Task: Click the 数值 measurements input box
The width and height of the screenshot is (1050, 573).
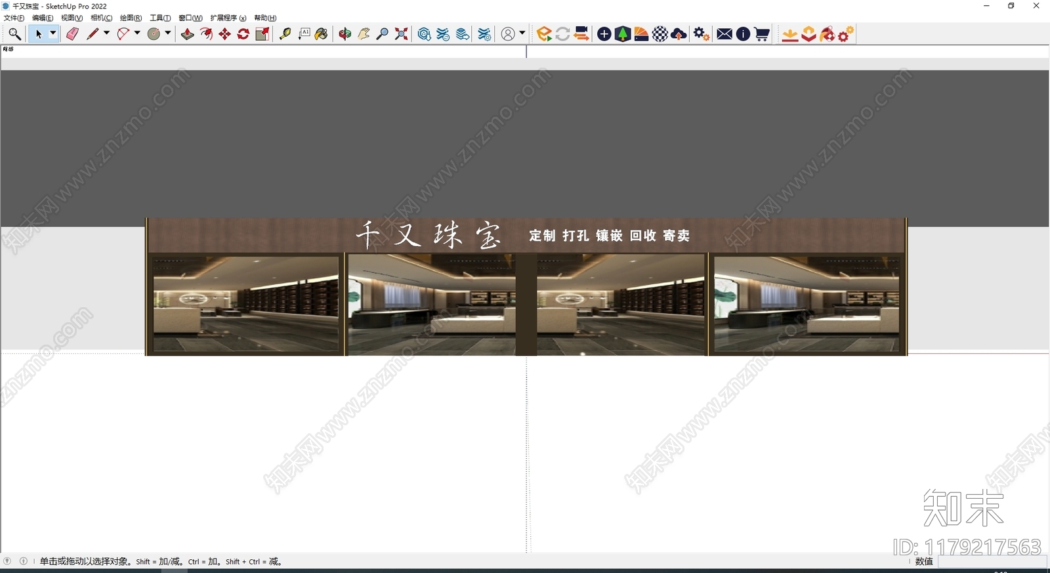Action: 992,561
